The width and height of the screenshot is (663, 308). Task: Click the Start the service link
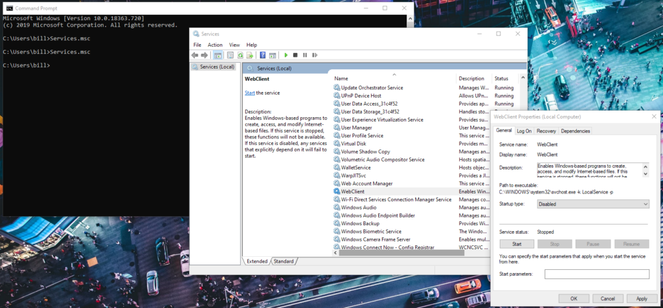(x=250, y=93)
